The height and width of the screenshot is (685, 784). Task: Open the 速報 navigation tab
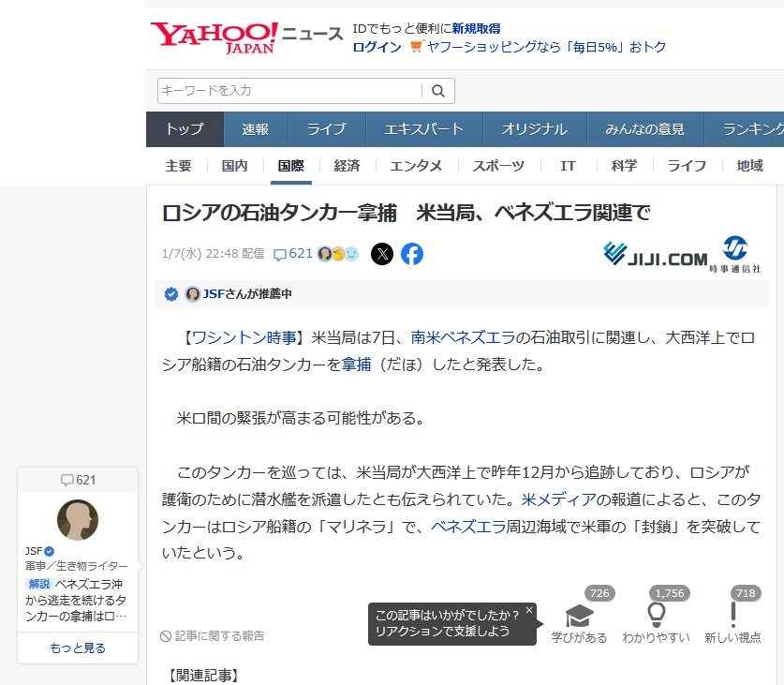point(255,129)
